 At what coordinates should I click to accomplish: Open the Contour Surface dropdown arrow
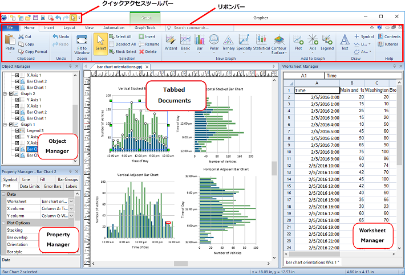point(286,52)
